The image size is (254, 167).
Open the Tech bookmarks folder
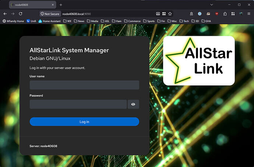184,21
